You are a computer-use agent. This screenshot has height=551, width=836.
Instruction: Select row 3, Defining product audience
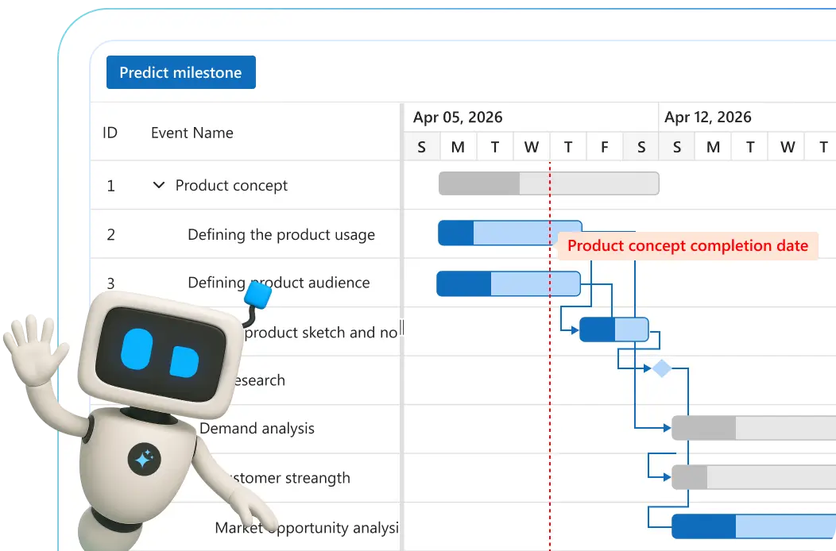tap(278, 283)
